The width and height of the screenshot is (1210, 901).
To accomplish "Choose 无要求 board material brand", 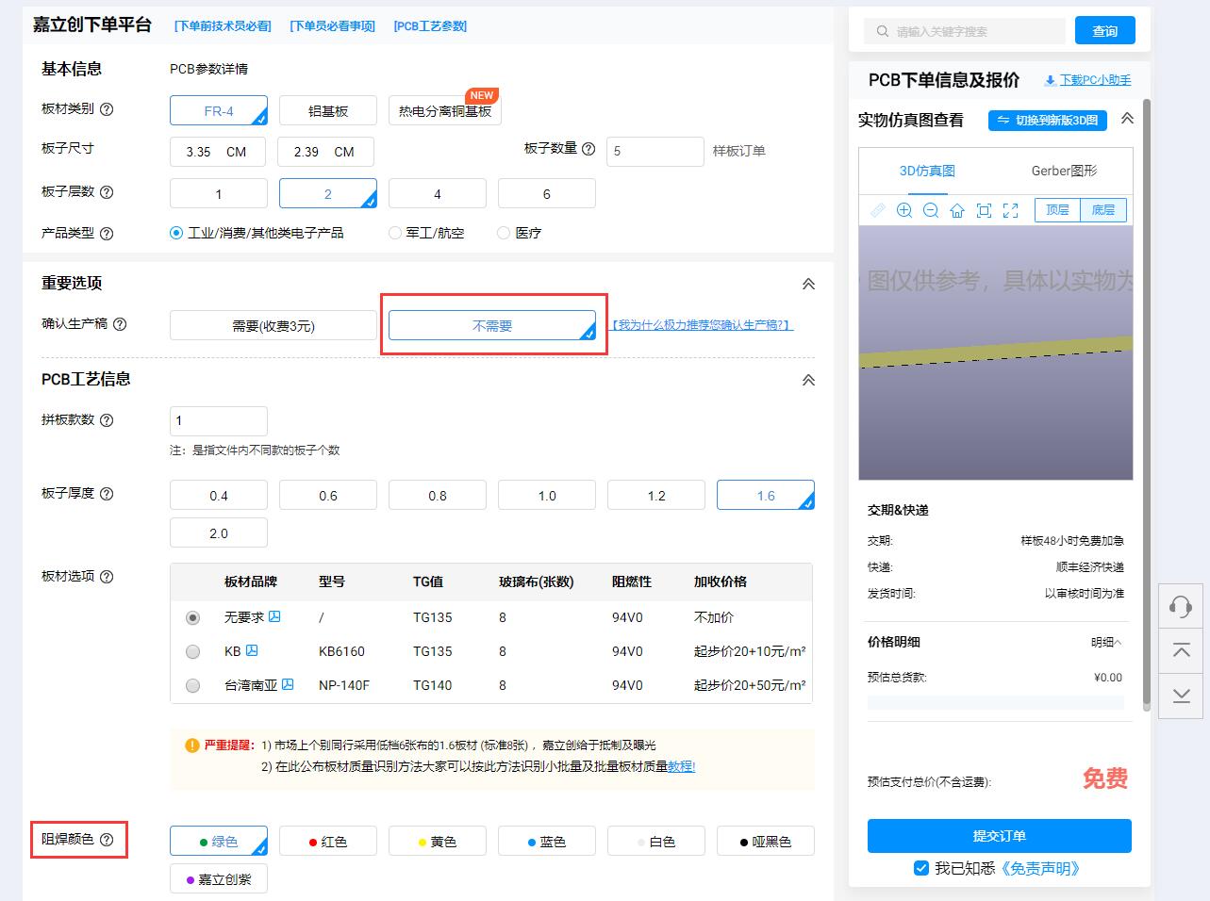I will tap(192, 617).
